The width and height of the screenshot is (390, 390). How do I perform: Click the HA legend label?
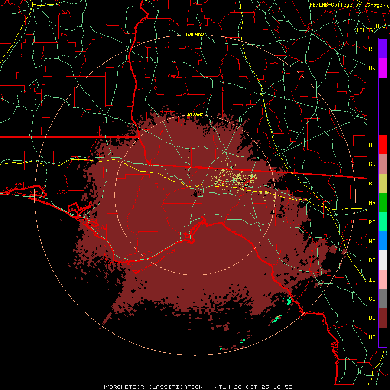tap(372, 145)
